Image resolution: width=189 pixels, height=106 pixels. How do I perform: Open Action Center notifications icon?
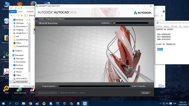tap(171, 103)
